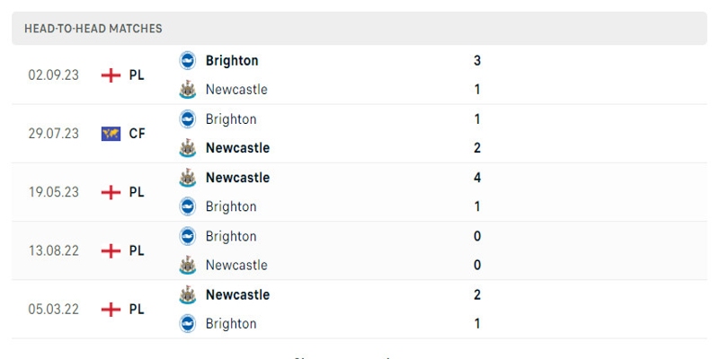Click the Head-to-Head Matches header
The width and height of the screenshot is (719, 359).
tap(93, 29)
